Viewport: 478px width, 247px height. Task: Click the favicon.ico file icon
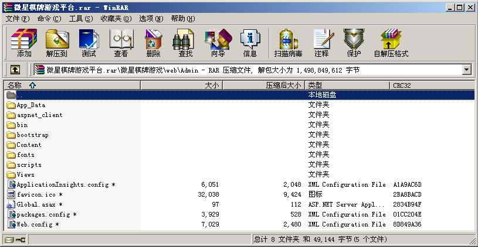11,195
